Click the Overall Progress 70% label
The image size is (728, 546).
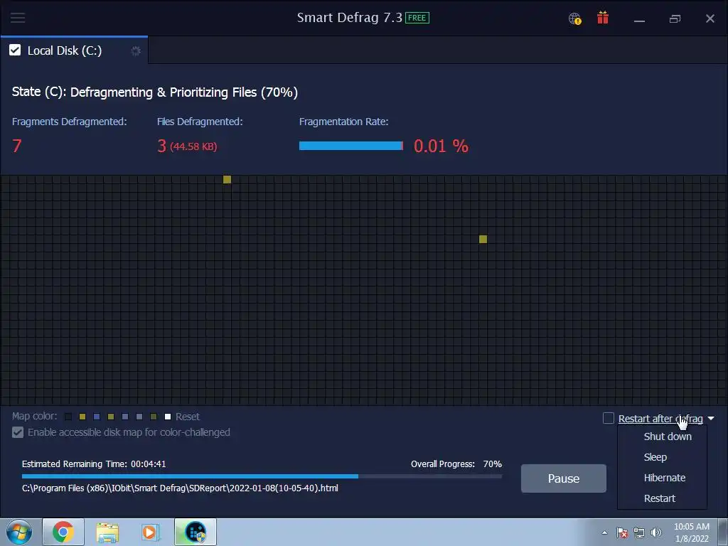456,464
